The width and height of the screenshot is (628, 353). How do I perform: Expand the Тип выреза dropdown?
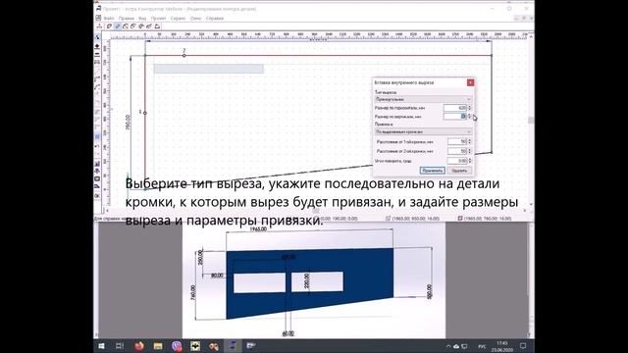tap(423, 99)
